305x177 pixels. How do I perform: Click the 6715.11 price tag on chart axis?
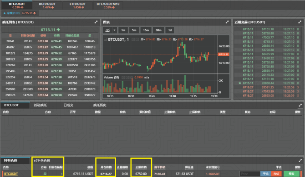click(x=224, y=54)
